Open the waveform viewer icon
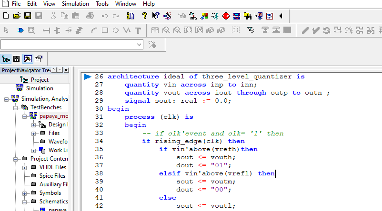This screenshot has height=211, width=382. (237, 16)
